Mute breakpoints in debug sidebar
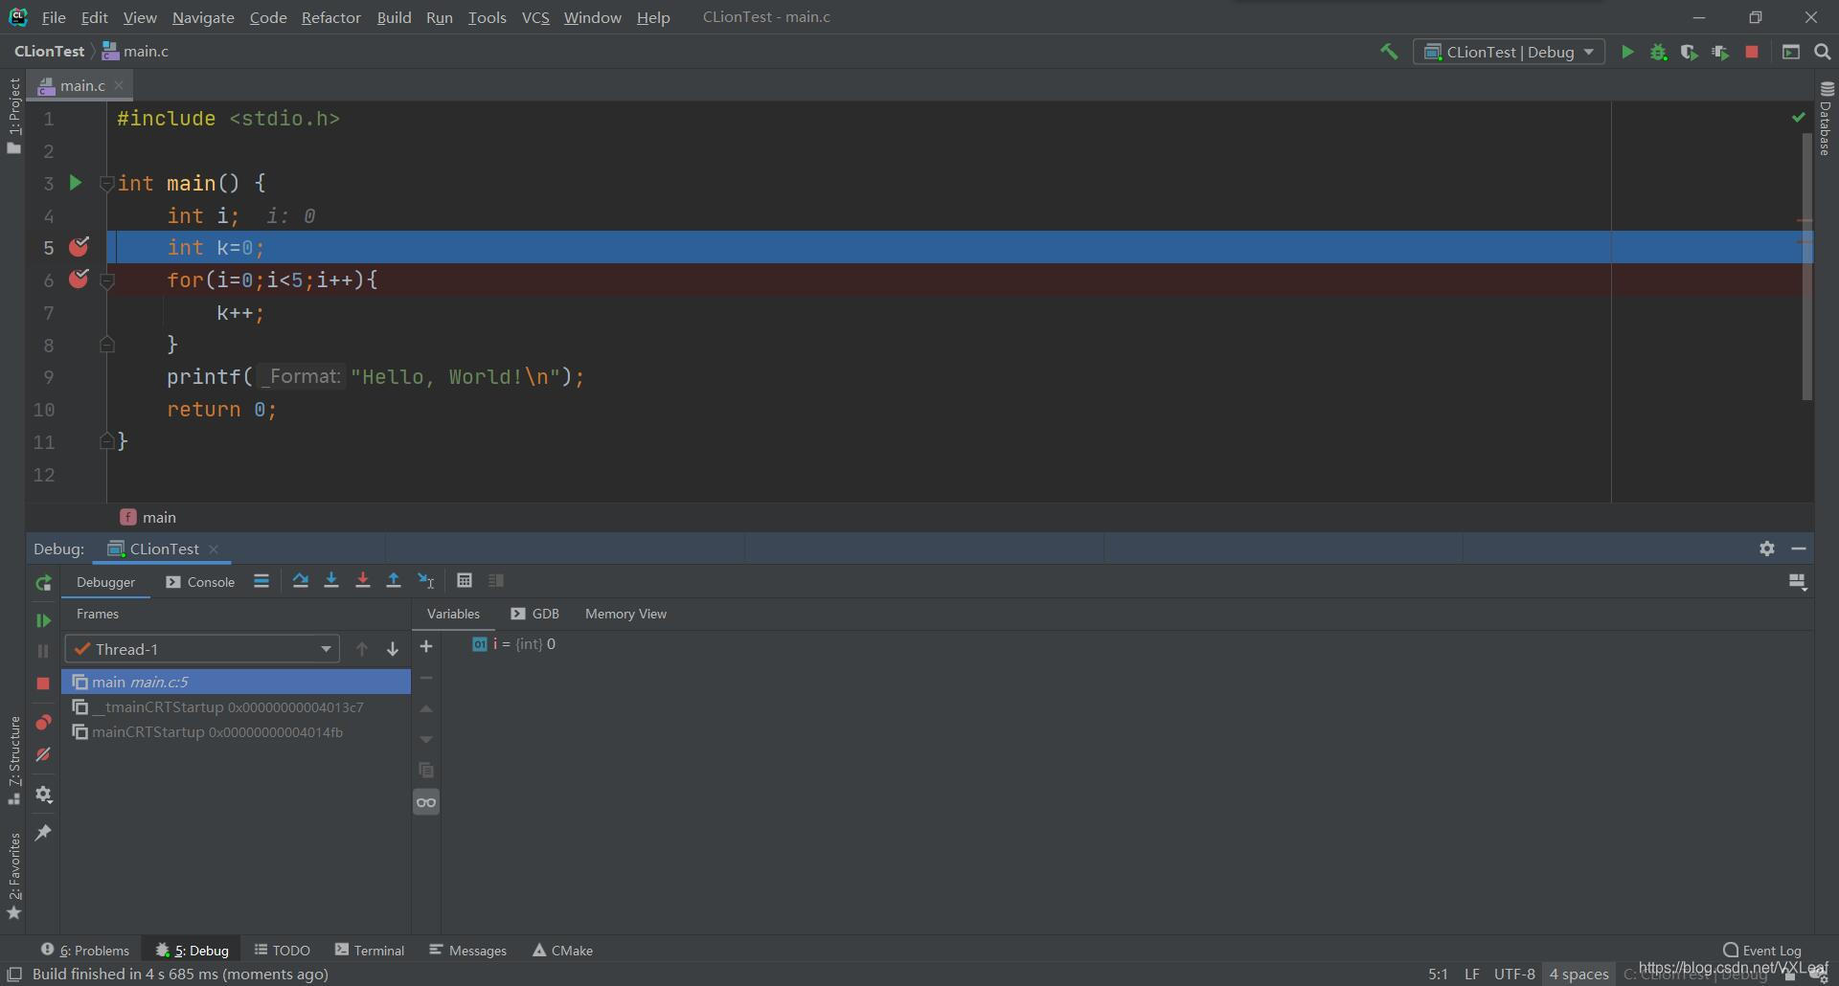This screenshot has height=986, width=1839. [43, 755]
